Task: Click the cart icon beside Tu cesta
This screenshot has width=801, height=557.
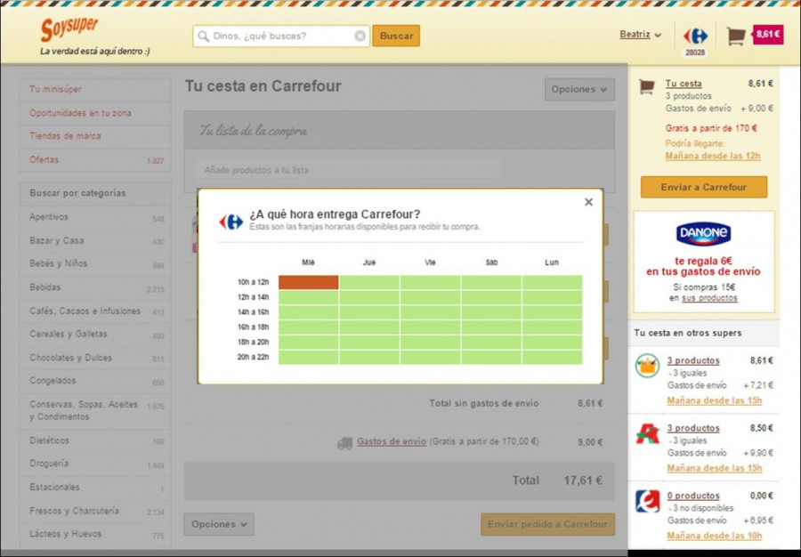Action: [647, 86]
